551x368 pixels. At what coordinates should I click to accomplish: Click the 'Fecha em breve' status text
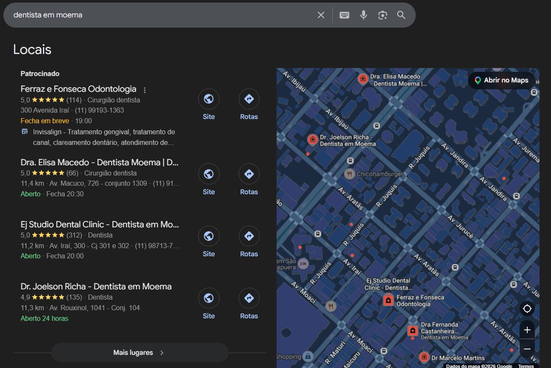45,121
